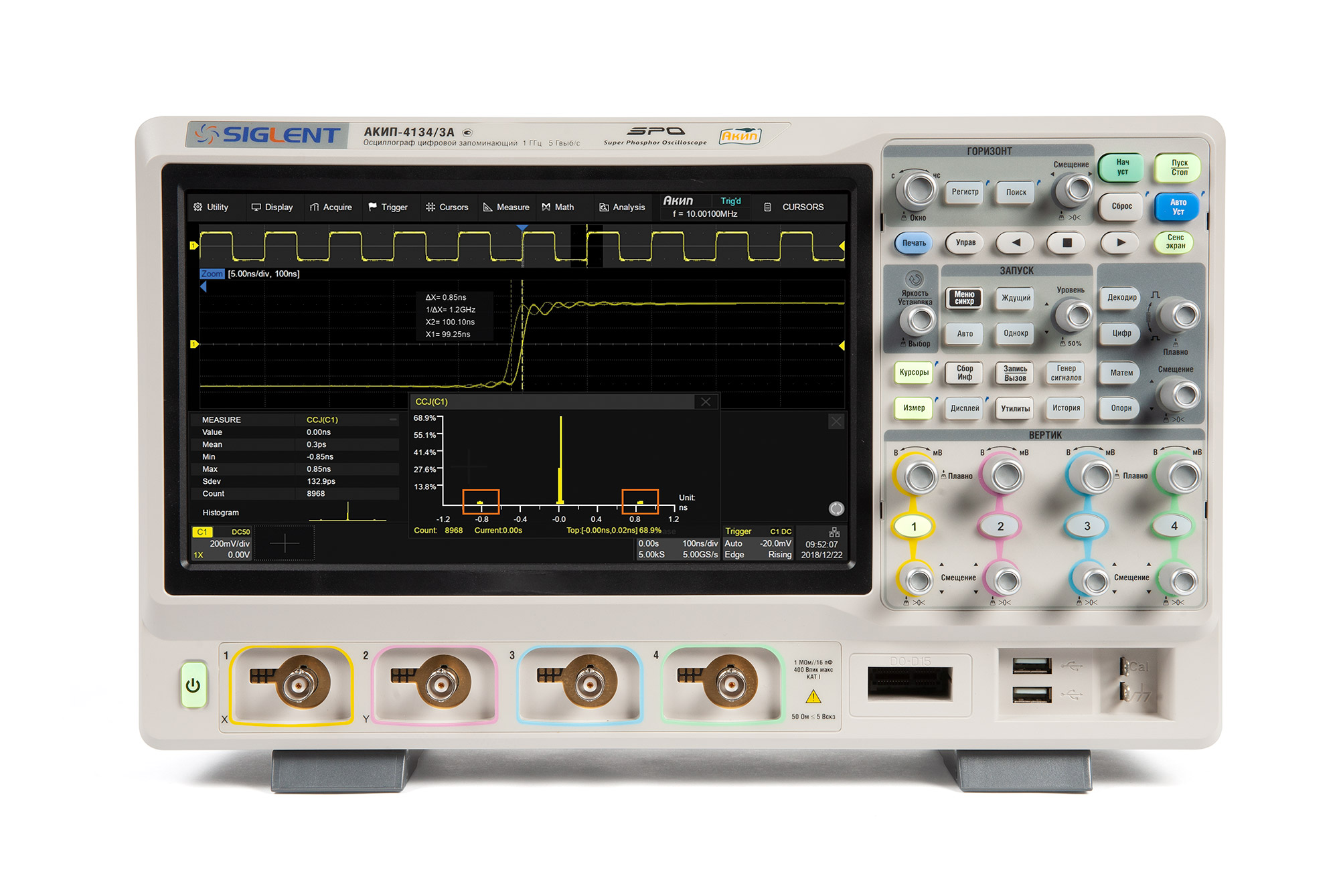Click the Zoom label above the zoomed trace
Screen dimensions: 1339x892
click(212, 274)
